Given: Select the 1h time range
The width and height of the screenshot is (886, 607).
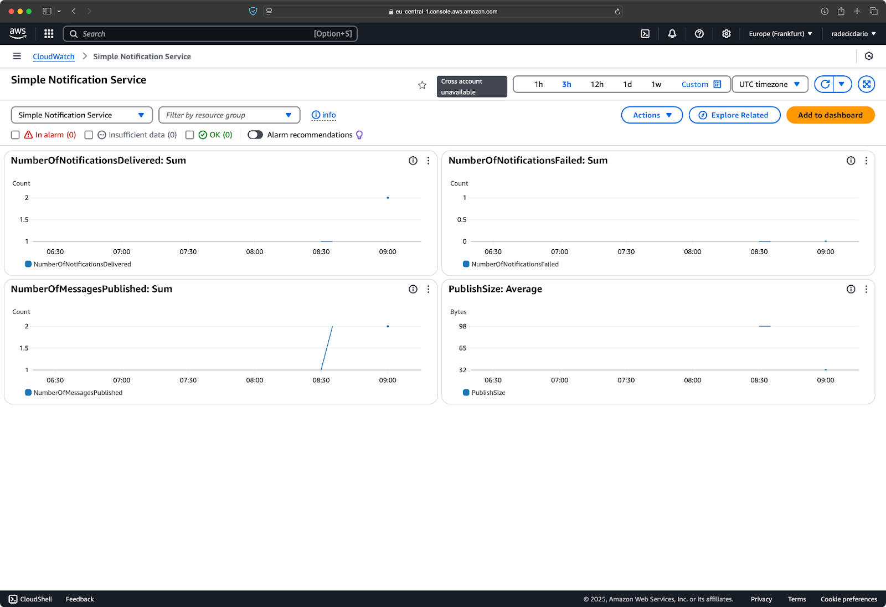Looking at the screenshot, I should (x=538, y=84).
